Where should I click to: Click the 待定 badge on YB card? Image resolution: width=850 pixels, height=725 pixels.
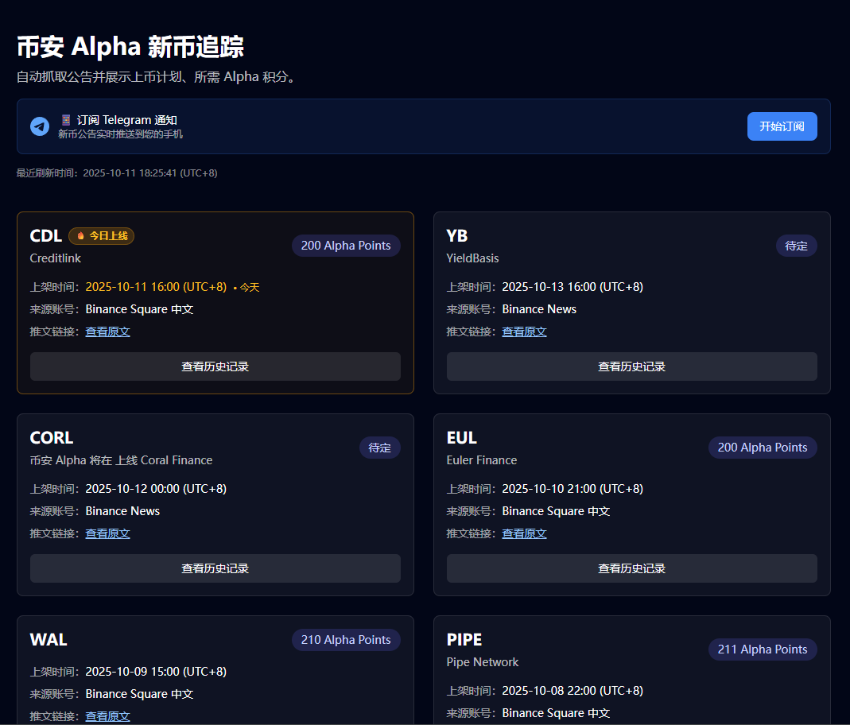point(796,246)
